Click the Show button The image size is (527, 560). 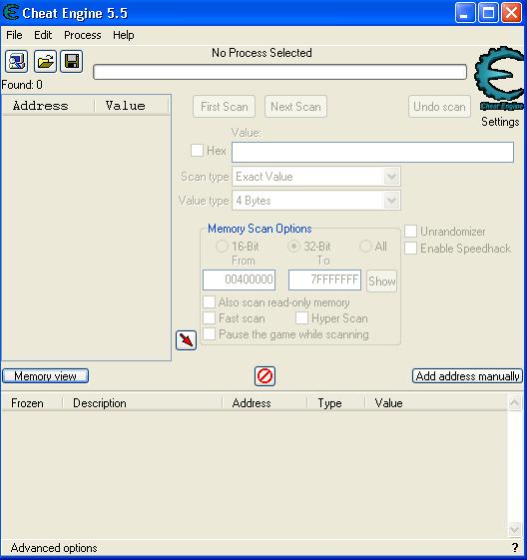[x=381, y=281]
